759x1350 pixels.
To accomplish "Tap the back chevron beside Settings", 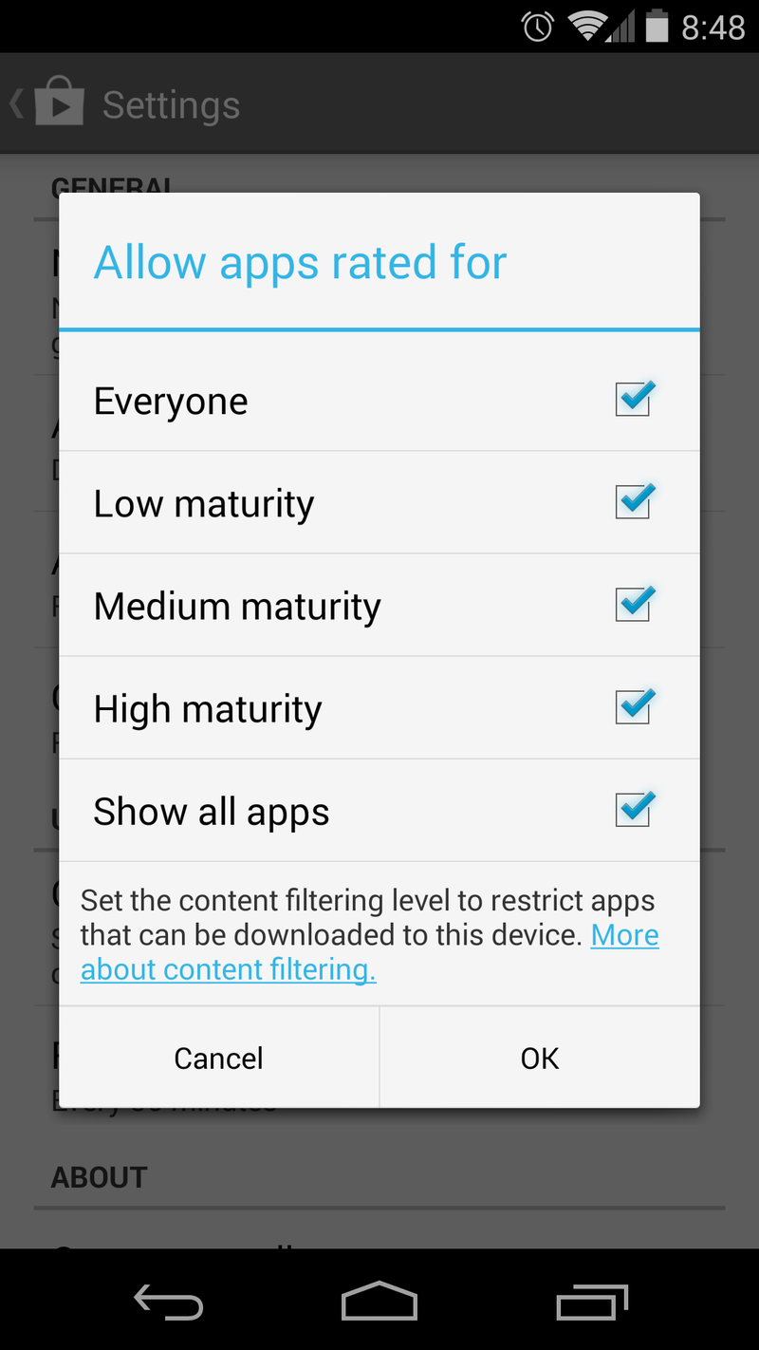I will click(x=16, y=103).
